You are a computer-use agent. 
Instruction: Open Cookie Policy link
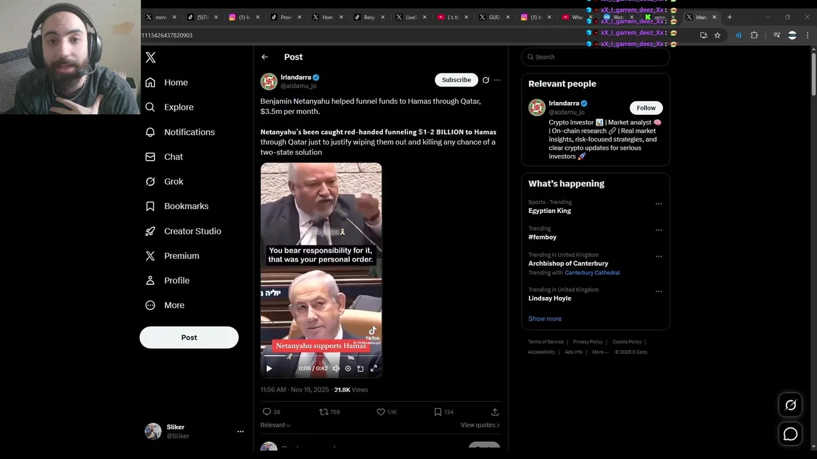(x=627, y=342)
